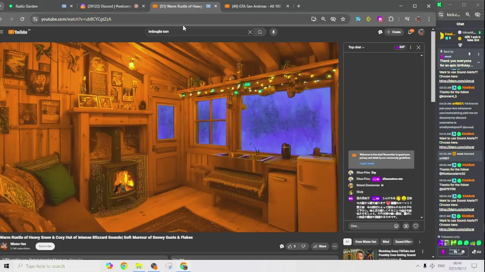The image size is (485, 272).
Task: Reload the page in the browser toolbar
Action: pos(22,19)
